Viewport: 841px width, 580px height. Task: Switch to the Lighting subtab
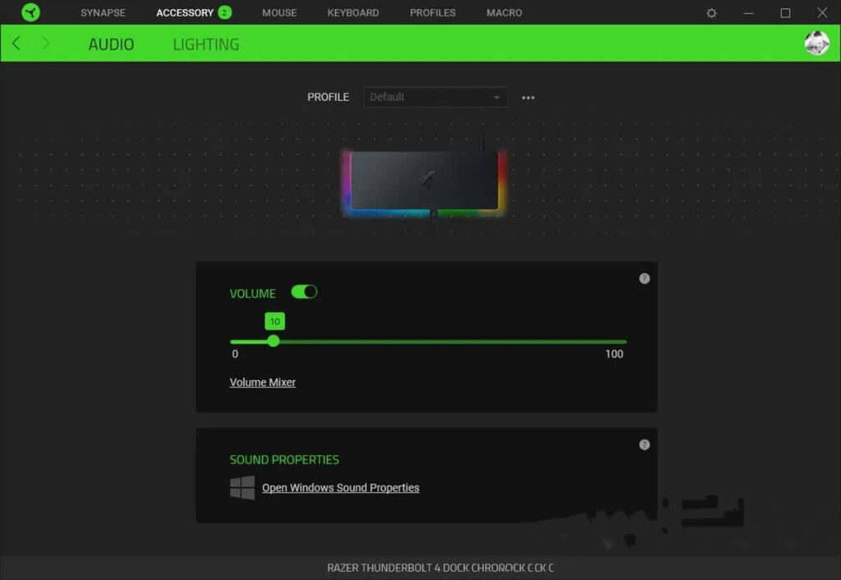[206, 44]
